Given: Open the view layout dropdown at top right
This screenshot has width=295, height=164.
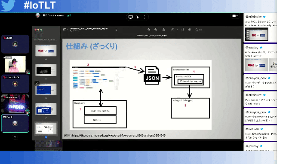Looking at the screenshot, I should pyautogui.click(x=235, y=16).
